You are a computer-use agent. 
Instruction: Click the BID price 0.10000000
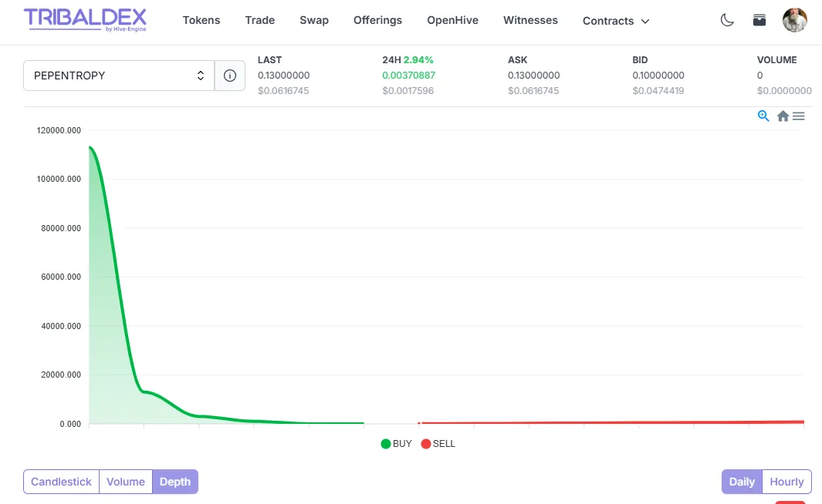tap(658, 76)
